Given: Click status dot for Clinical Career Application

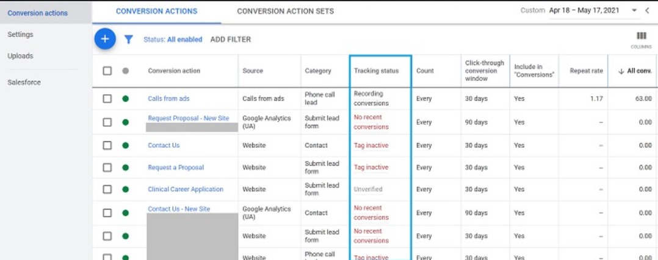Looking at the screenshot, I should point(125,189).
